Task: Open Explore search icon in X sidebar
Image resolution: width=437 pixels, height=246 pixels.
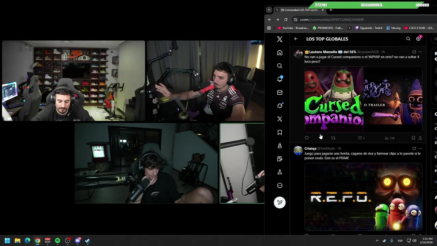Action: 280,66
